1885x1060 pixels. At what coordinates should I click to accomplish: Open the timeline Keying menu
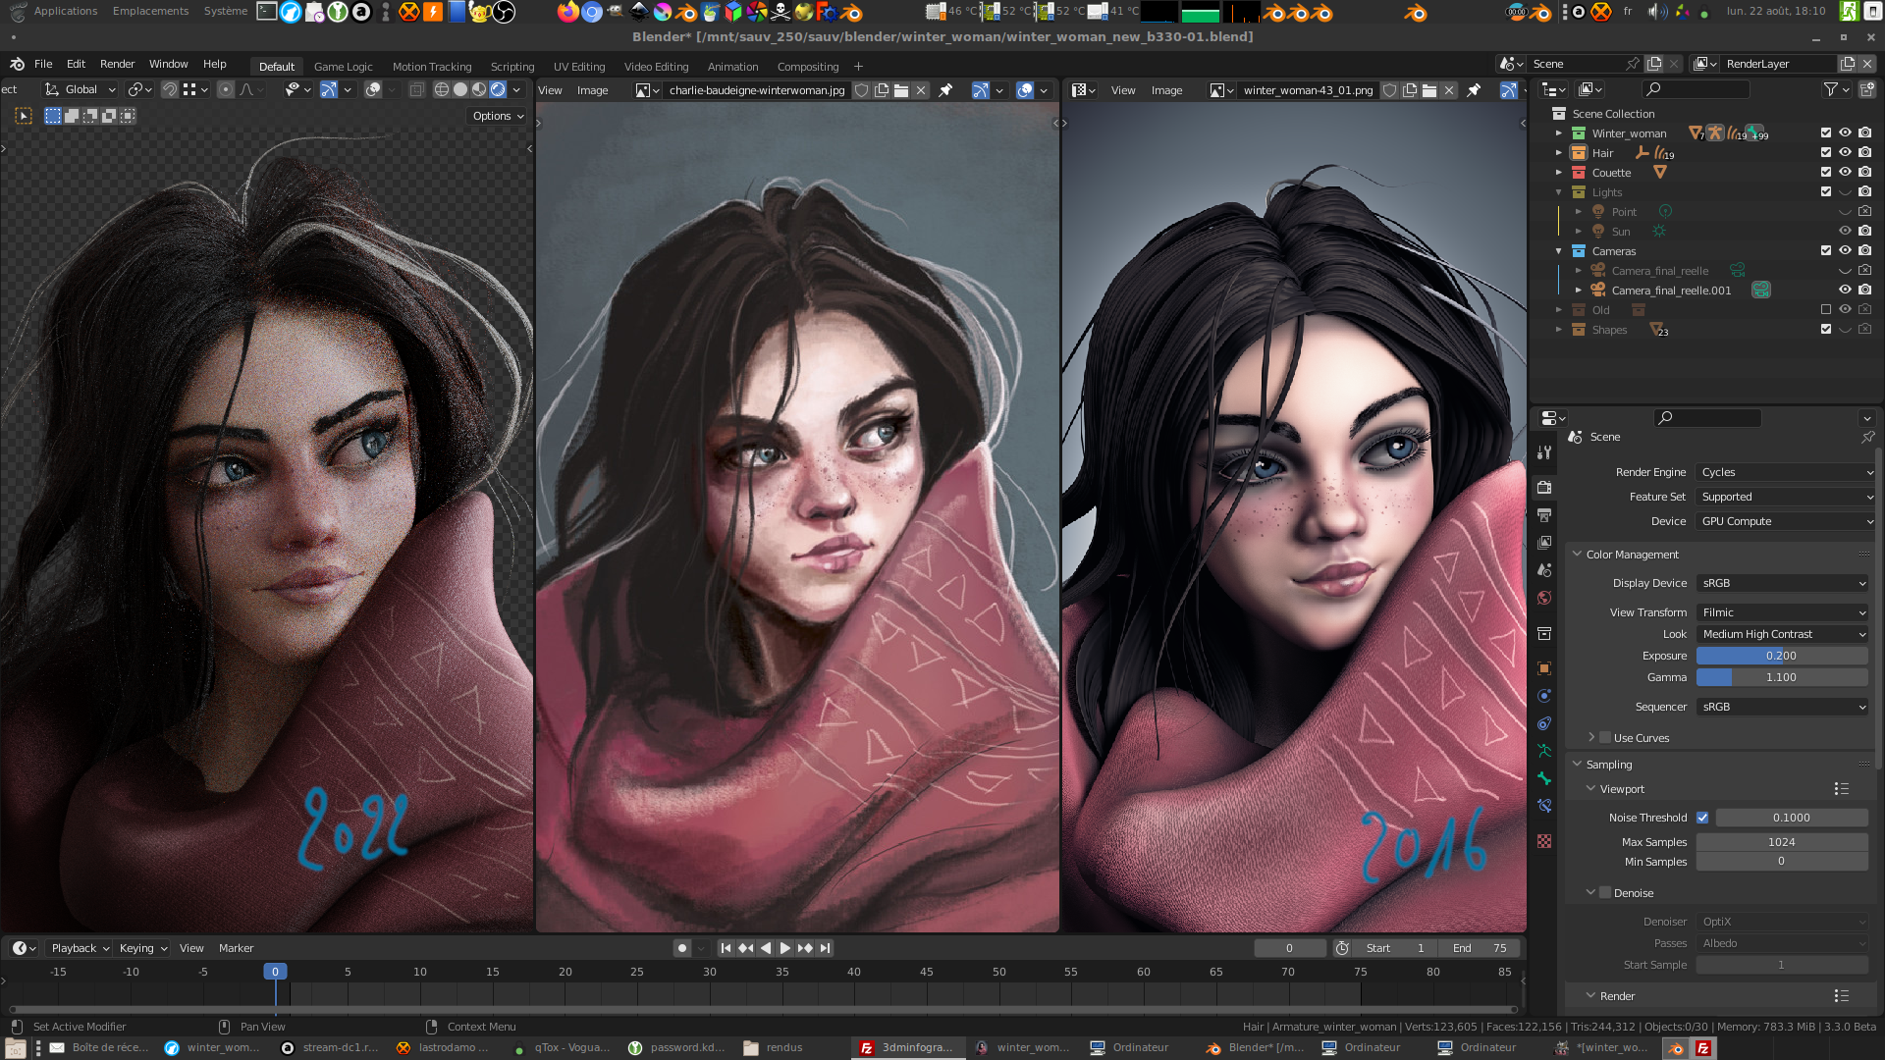click(143, 948)
